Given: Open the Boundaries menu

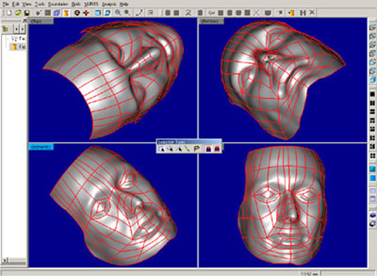Looking at the screenshot, I should tap(58, 4).
